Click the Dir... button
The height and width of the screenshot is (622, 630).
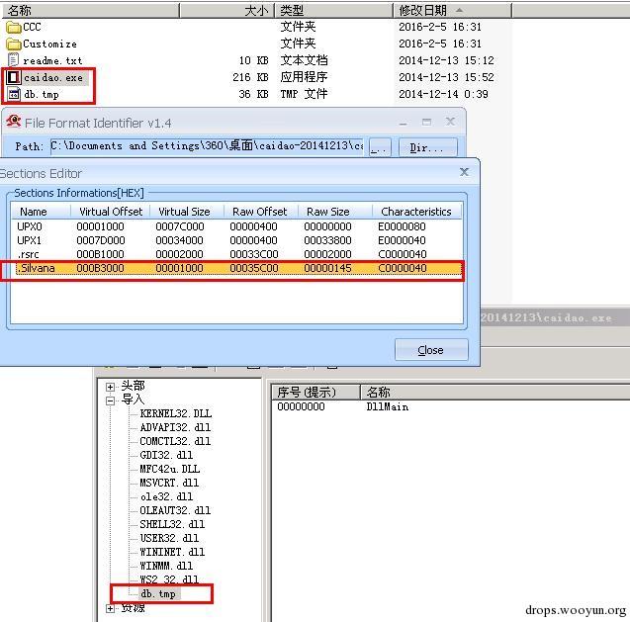[427, 147]
